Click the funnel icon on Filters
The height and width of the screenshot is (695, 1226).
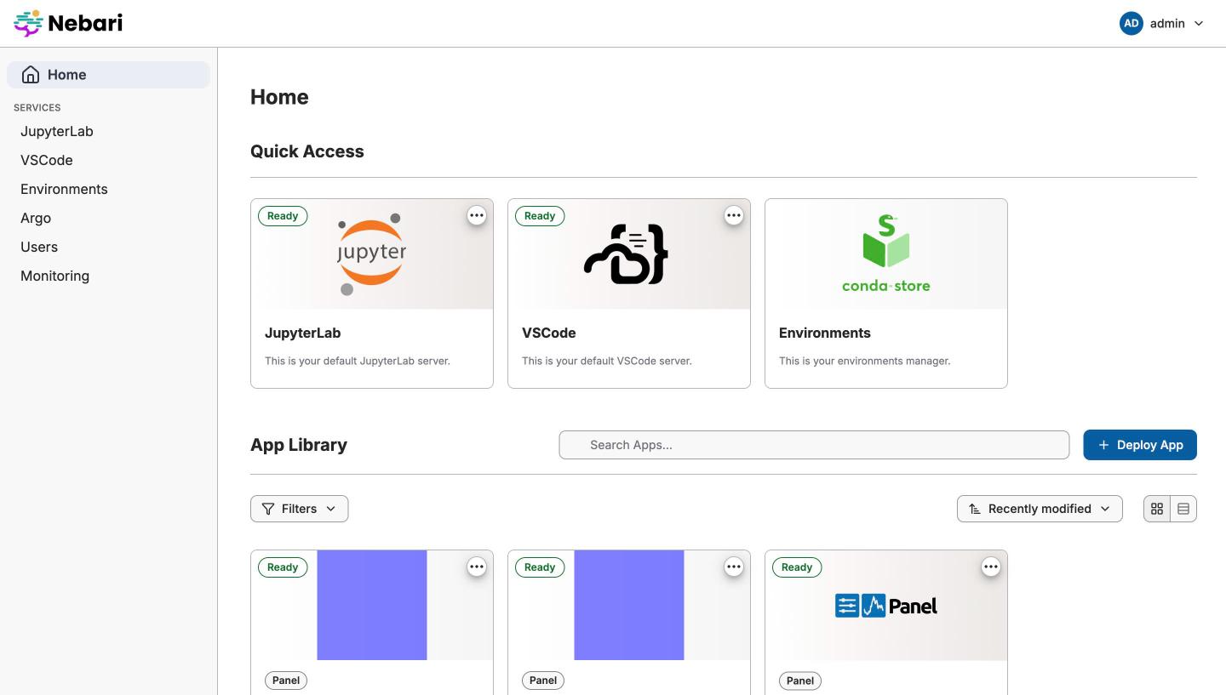(x=268, y=509)
